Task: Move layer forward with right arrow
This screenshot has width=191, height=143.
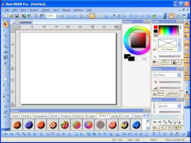Action: point(160,122)
